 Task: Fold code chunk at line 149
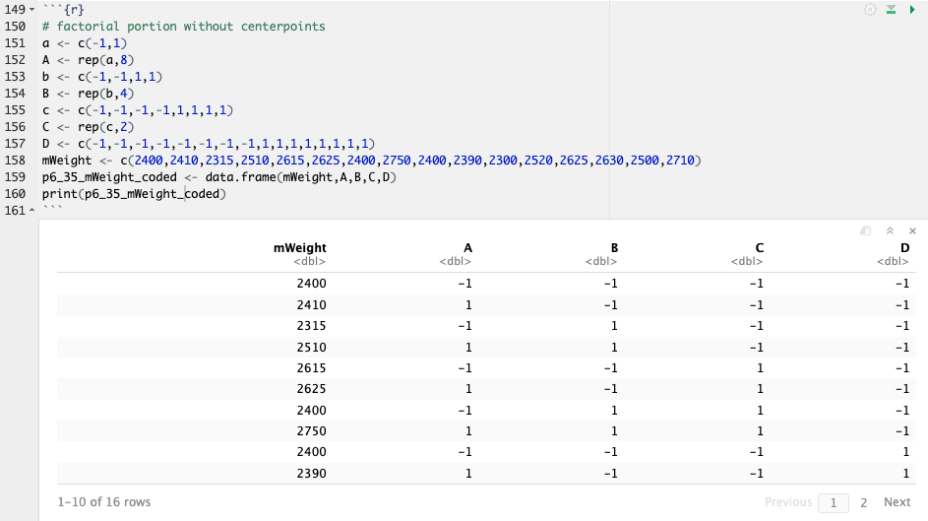[x=33, y=9]
